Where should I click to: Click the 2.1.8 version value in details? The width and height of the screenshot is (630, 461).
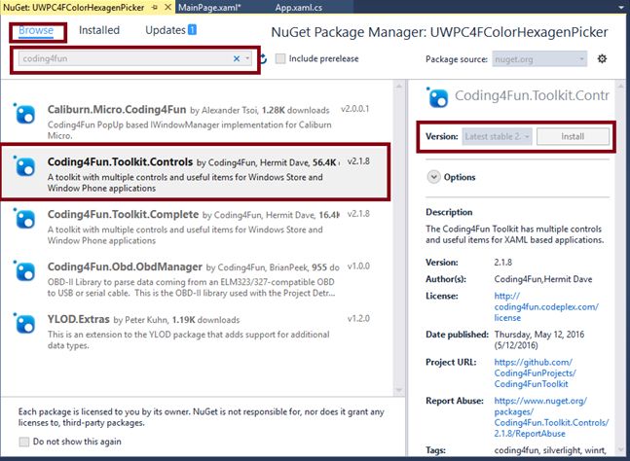pyautogui.click(x=503, y=263)
